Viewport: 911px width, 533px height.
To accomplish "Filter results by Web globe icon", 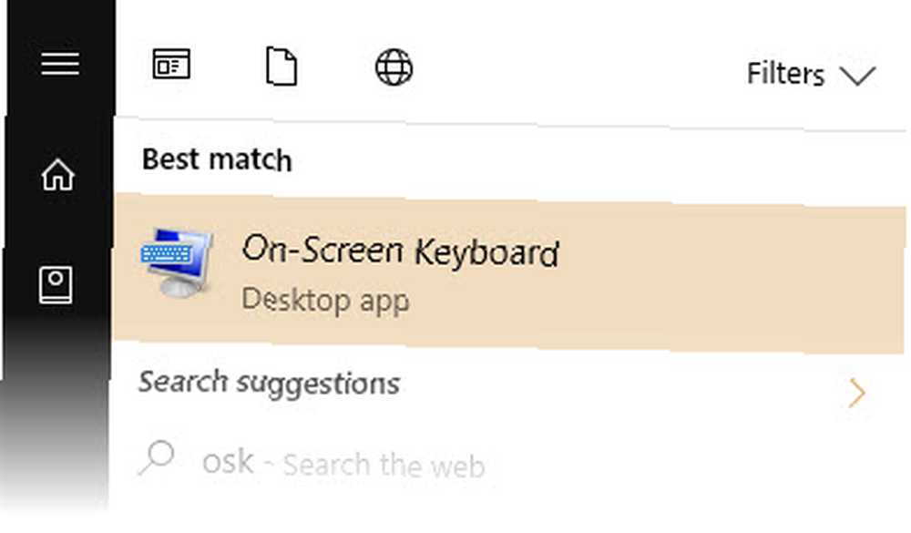I will click(x=394, y=67).
